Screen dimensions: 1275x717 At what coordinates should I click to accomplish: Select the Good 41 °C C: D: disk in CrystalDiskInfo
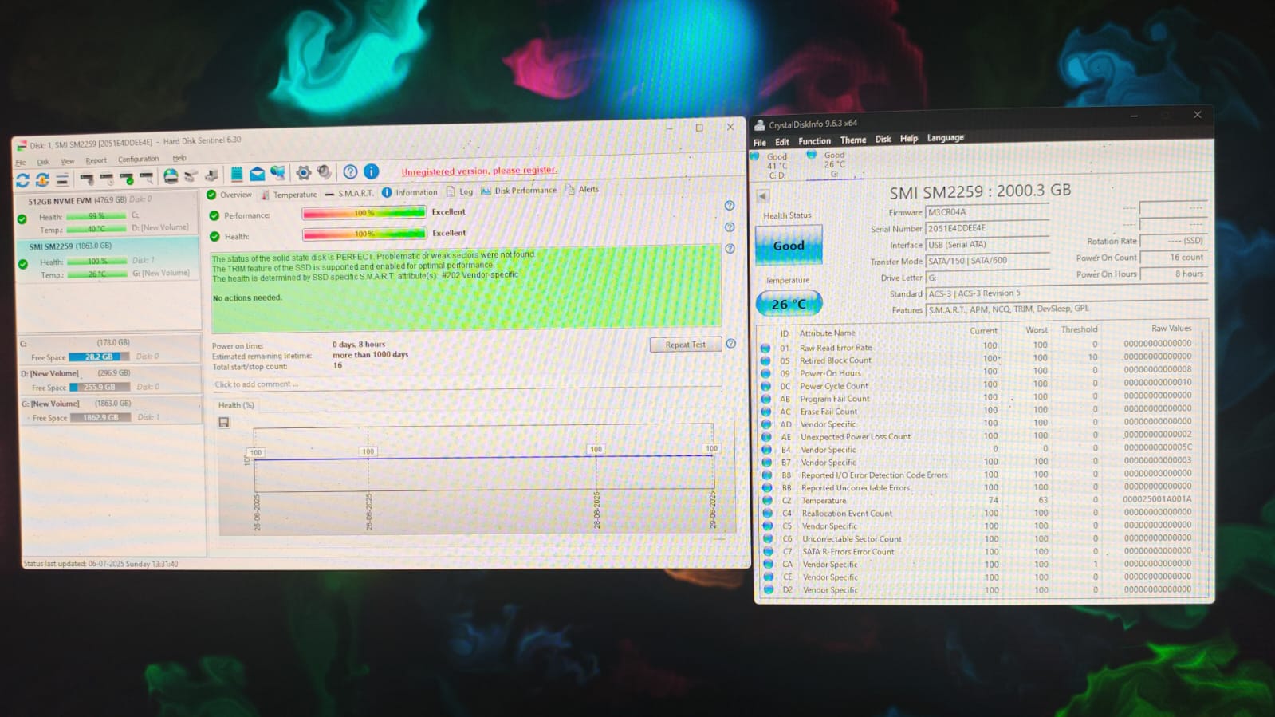pyautogui.click(x=775, y=166)
